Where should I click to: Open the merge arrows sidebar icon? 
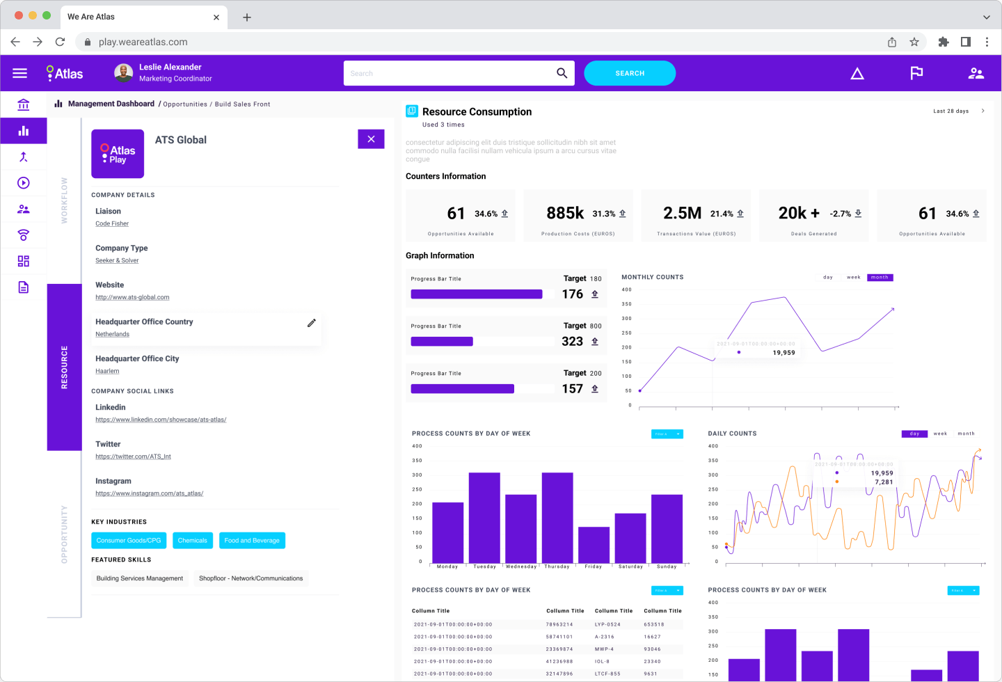(x=24, y=157)
